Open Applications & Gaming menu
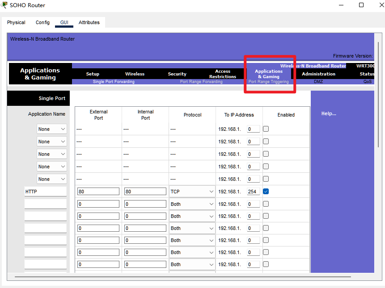The height and width of the screenshot is (288, 385). [x=269, y=74]
